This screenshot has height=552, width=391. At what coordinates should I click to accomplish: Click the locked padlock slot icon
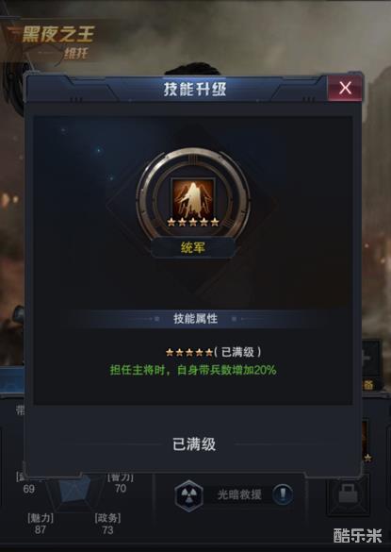click(348, 494)
